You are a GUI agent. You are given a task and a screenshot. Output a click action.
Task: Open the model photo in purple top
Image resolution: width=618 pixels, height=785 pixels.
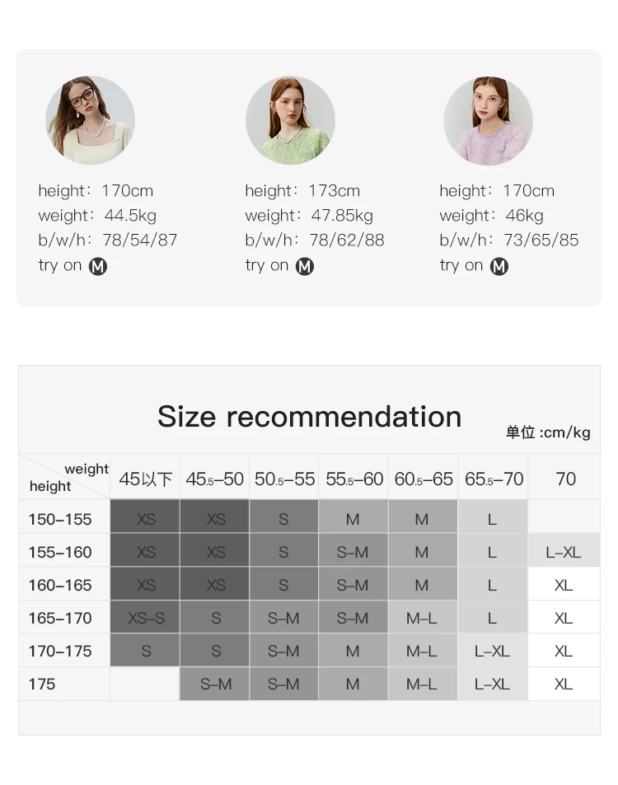tap(489, 120)
